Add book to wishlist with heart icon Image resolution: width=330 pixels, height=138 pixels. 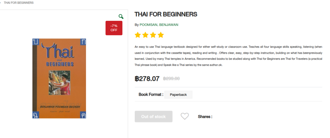click(185, 116)
